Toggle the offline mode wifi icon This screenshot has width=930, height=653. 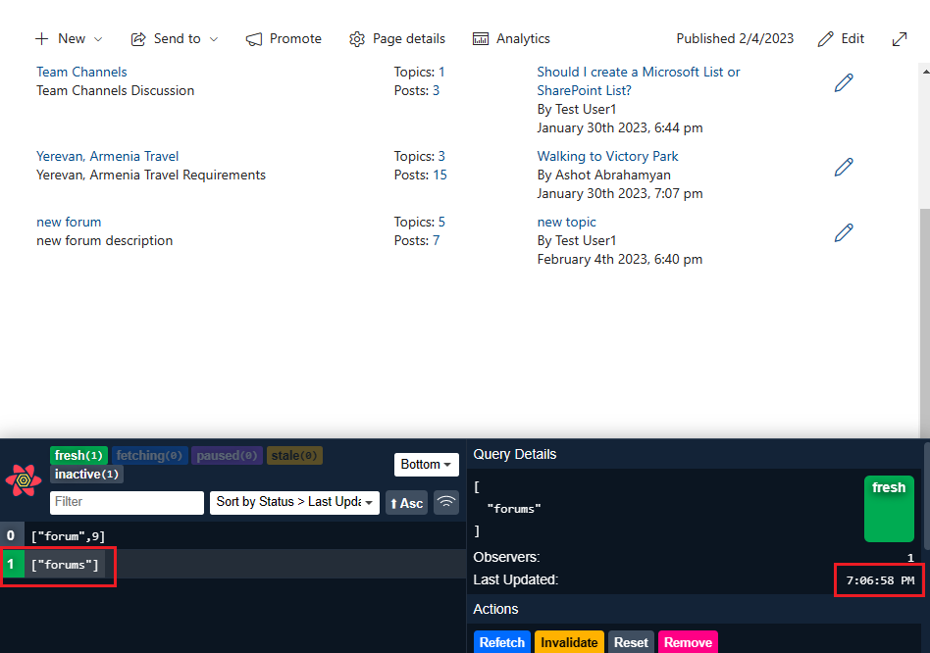446,503
